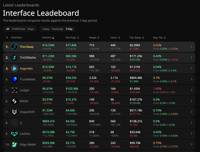Click the Interface column header
This screenshot has height=152, width=200.
pyautogui.click(x=16, y=38)
